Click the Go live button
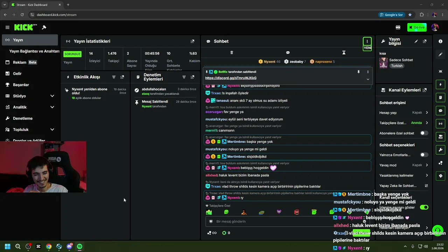 click(x=417, y=27)
